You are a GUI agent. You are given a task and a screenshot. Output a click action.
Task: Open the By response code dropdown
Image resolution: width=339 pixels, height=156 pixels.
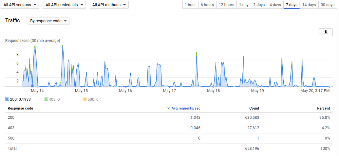point(48,21)
